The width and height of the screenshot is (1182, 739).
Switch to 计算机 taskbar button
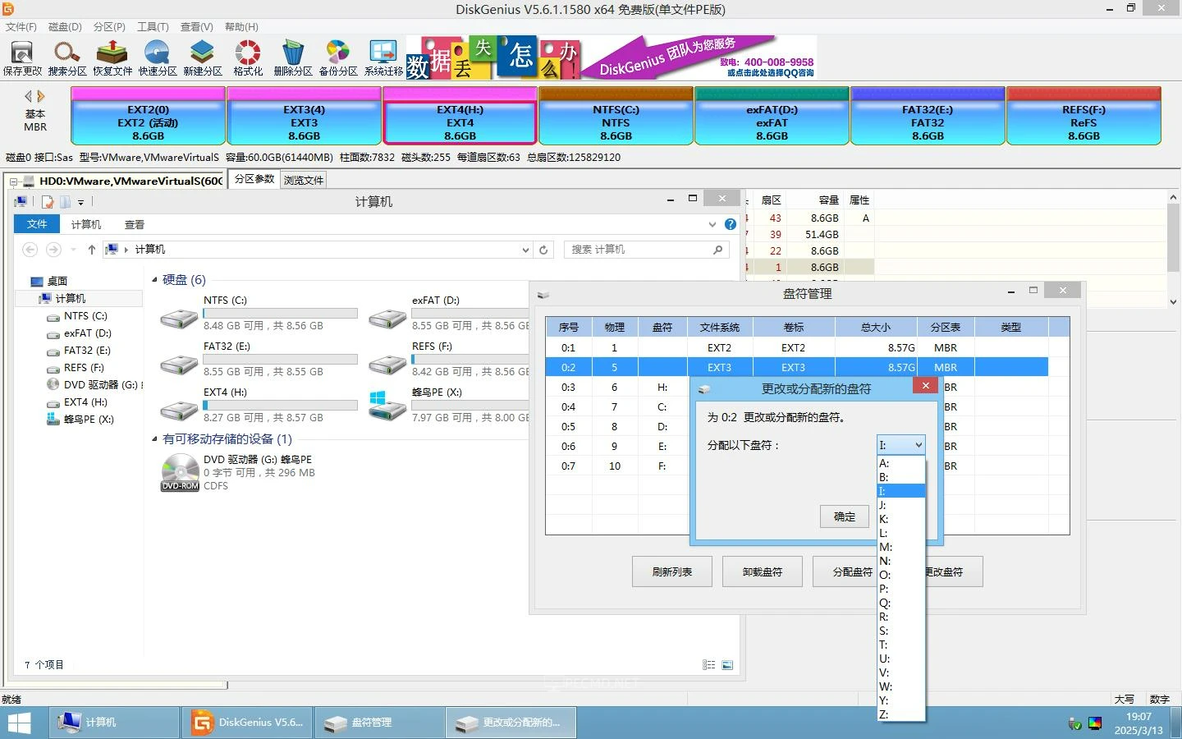pos(114,723)
